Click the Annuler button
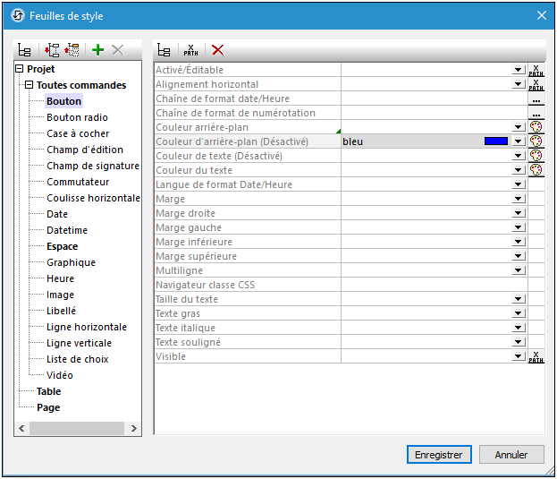The image size is (557, 479). tap(511, 455)
